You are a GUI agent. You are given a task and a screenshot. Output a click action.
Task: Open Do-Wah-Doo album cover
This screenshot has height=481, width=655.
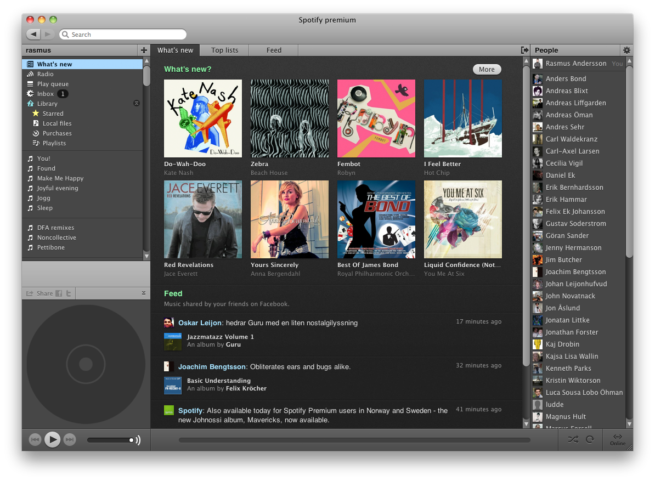202,118
